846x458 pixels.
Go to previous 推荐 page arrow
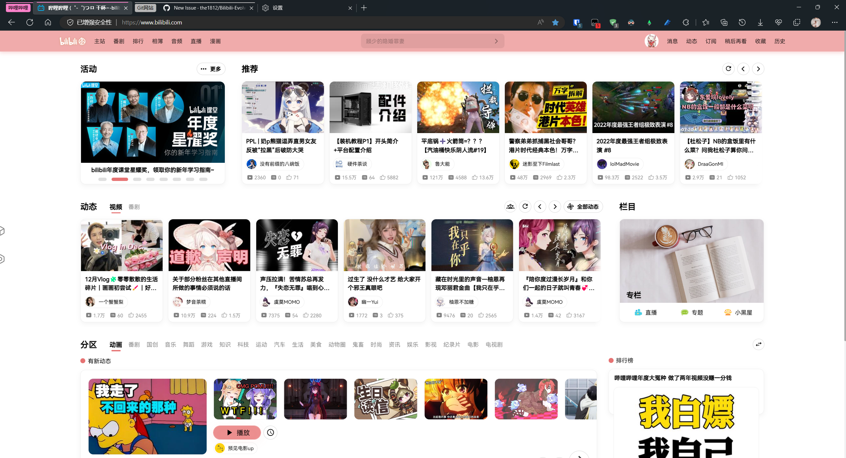(x=743, y=69)
